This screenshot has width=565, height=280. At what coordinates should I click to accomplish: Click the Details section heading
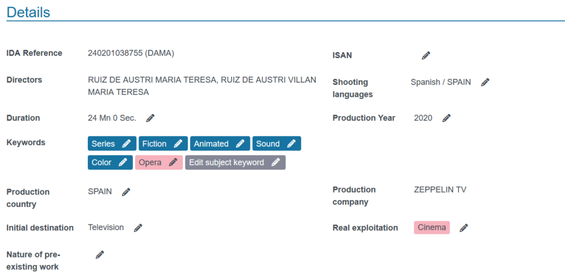(28, 12)
